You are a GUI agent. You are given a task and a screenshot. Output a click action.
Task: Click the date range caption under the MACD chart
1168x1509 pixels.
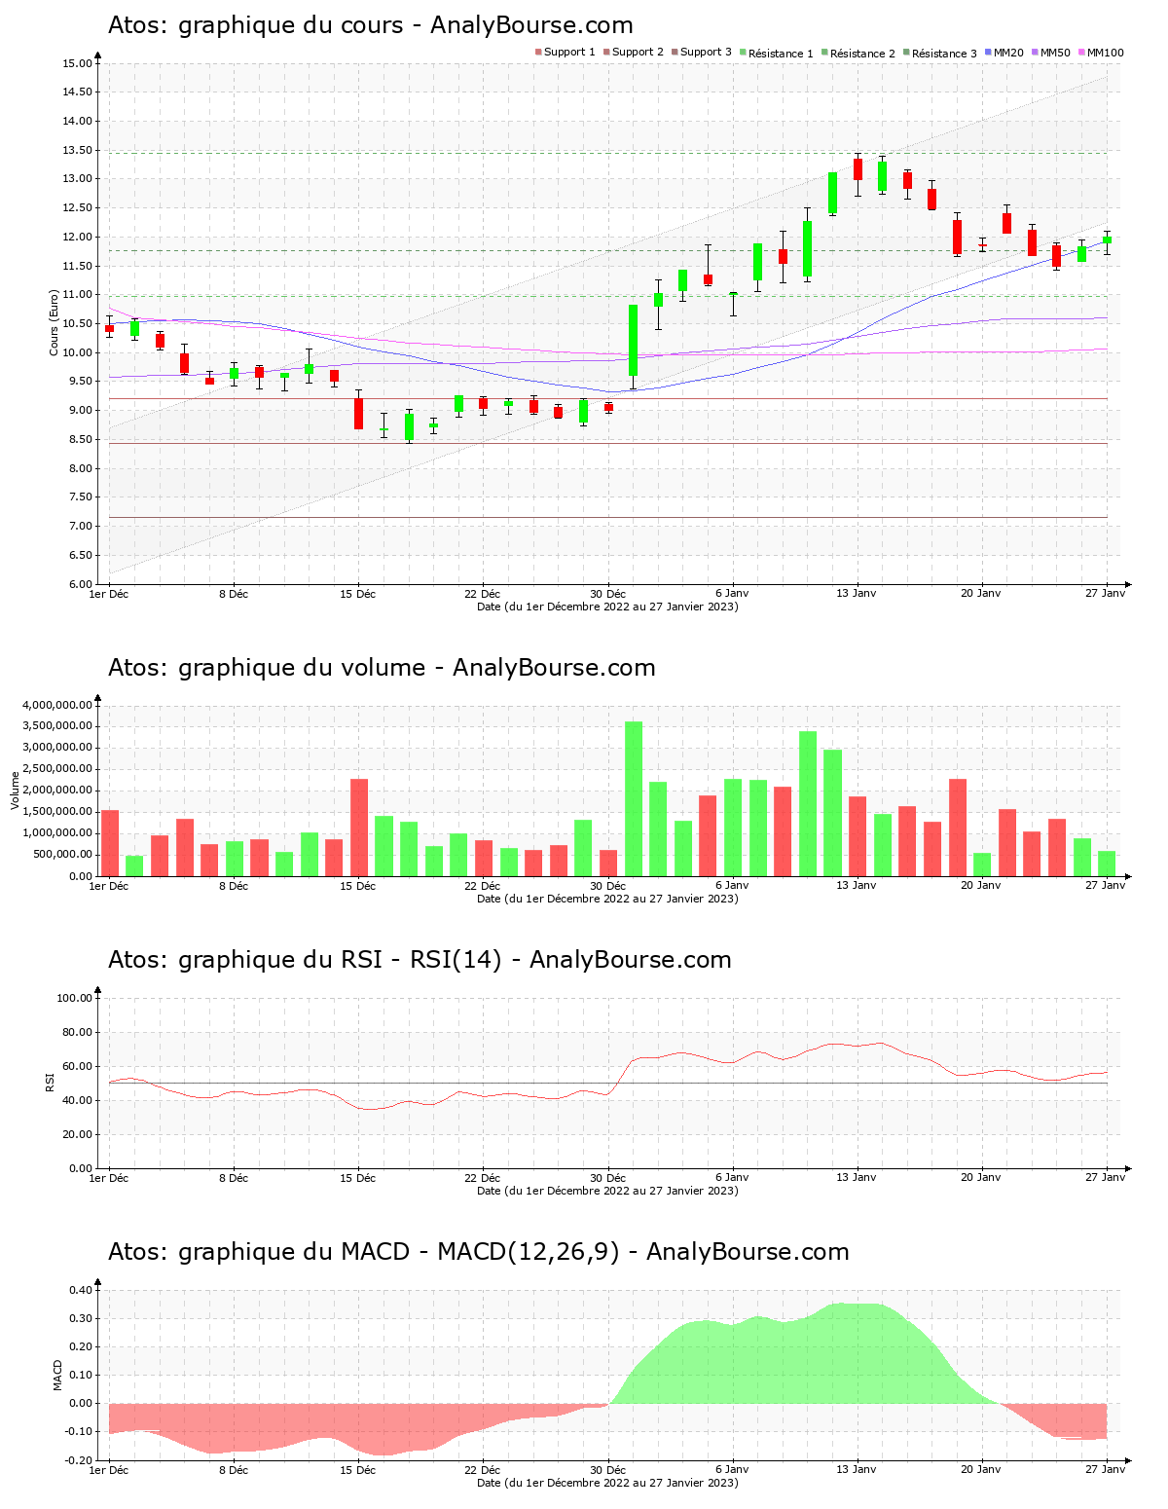[x=607, y=1483]
